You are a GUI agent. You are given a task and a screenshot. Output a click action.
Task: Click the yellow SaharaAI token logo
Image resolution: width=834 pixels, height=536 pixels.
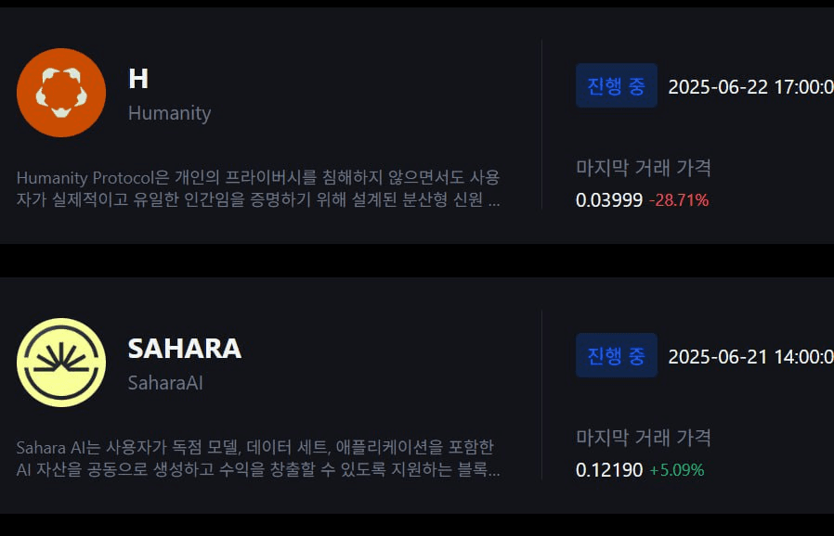pos(61,363)
